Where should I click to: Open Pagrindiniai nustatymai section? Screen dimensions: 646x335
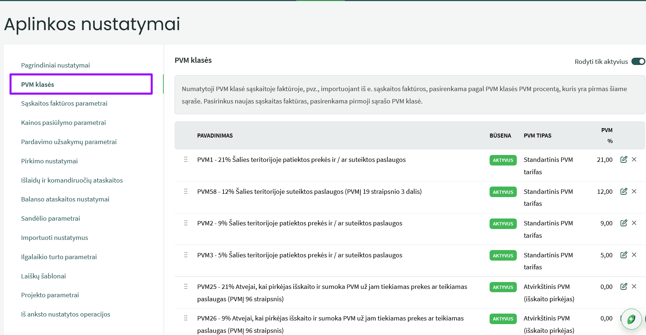(56, 65)
